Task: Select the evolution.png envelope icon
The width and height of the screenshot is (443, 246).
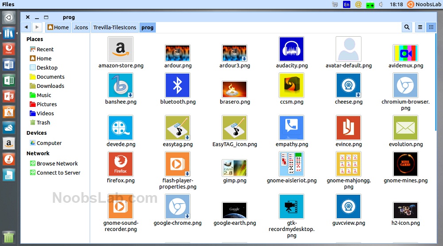Action: [405, 128]
